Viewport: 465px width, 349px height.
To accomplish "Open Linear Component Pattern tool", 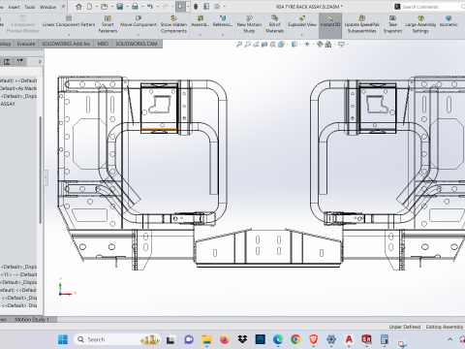I will (69, 21).
